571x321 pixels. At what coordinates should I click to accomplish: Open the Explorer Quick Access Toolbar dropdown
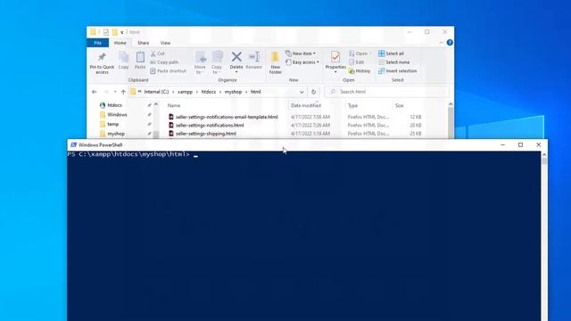coord(122,32)
